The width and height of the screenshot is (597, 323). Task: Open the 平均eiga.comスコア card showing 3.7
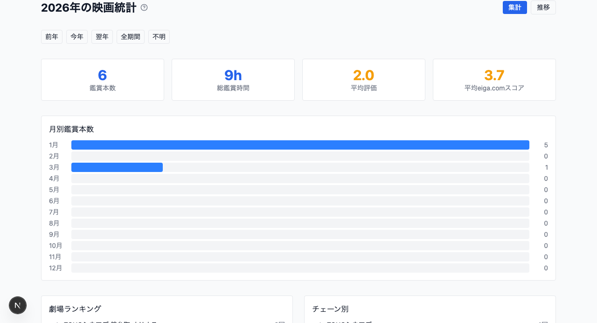tap(494, 79)
